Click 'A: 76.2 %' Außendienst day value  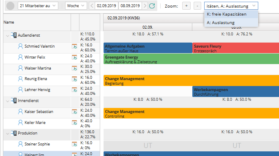[x=244, y=34]
